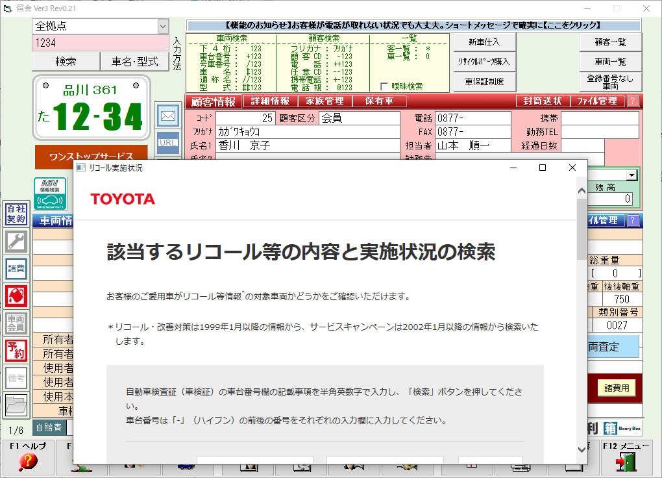662x478 pixels.
Task: Click the 品川 361 license plate image
Action: tap(92, 108)
